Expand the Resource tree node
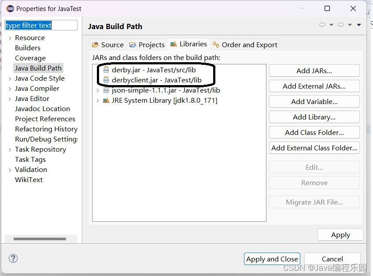The height and width of the screenshot is (276, 373). (x=10, y=38)
